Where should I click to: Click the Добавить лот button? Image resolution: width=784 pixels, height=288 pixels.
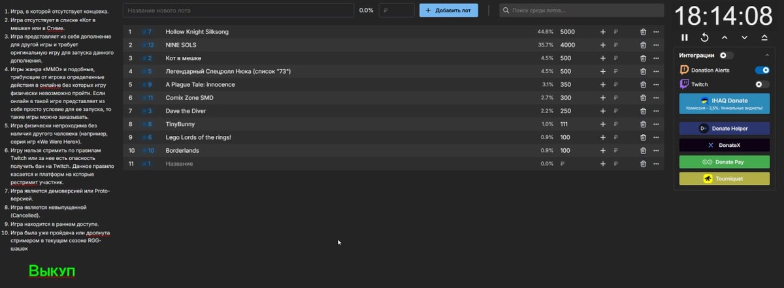click(449, 10)
